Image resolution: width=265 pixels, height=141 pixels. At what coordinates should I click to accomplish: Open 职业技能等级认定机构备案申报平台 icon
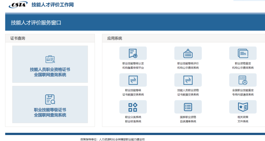[133, 53]
